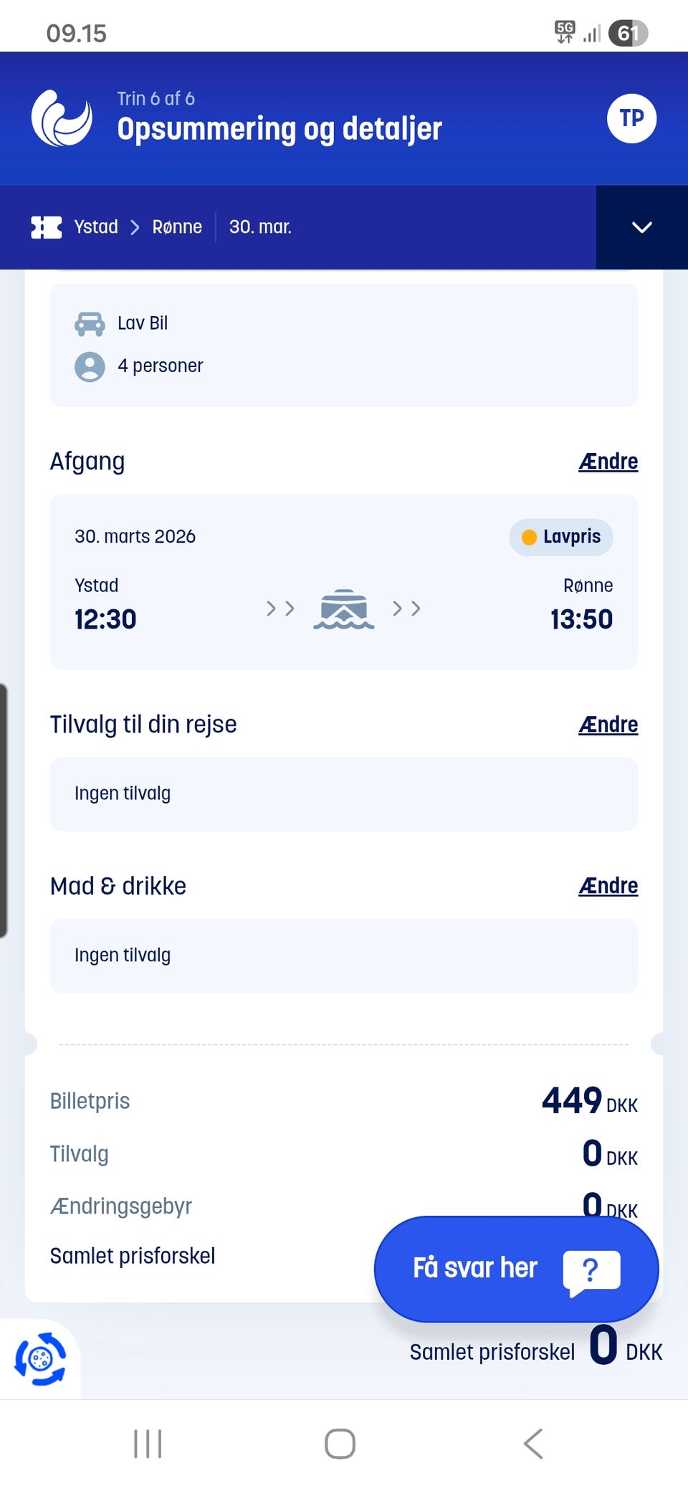688x1491 pixels.
Task: Click Ændre link next to Afgang
Action: click(x=608, y=462)
